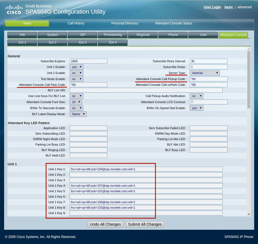This screenshot has width=258, height=244.
Task: Open the Ext 3 tab
Action: coord(83,42)
